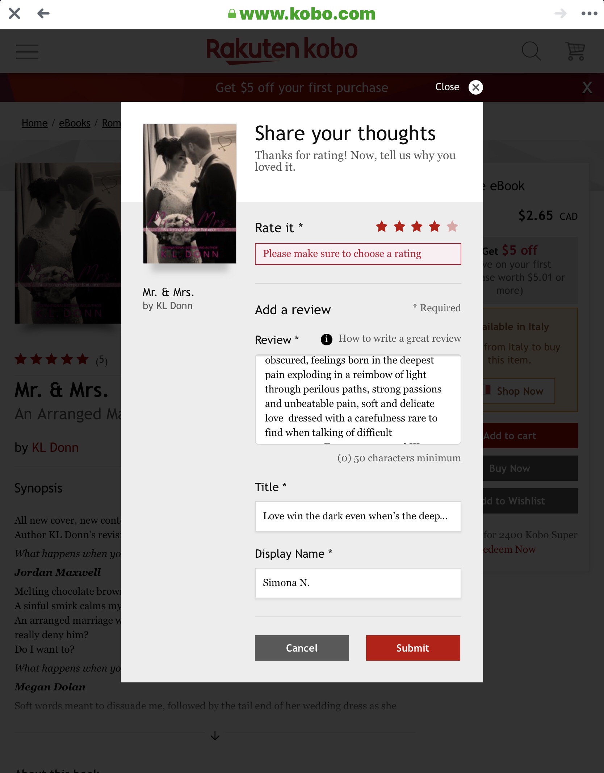Set rating to three stars
604x773 pixels.
click(417, 227)
